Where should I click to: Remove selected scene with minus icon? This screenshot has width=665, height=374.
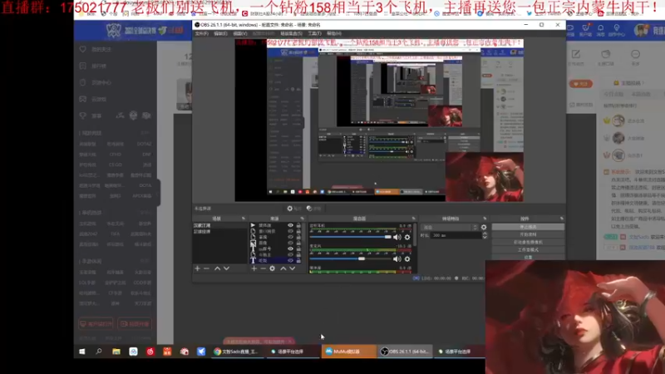[206, 268]
